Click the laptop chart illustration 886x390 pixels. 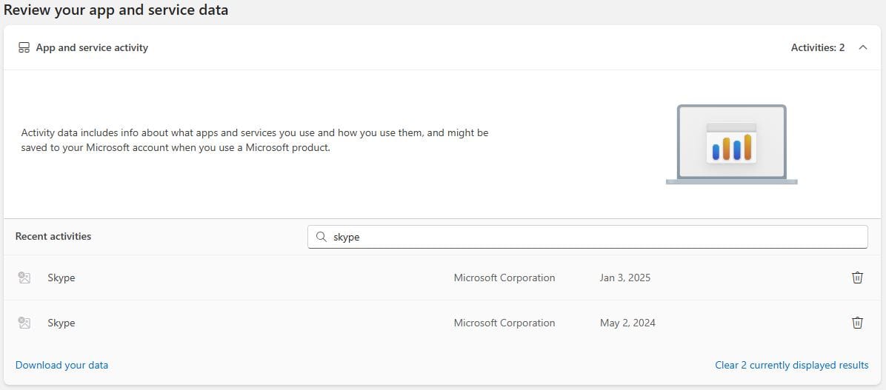pos(732,144)
